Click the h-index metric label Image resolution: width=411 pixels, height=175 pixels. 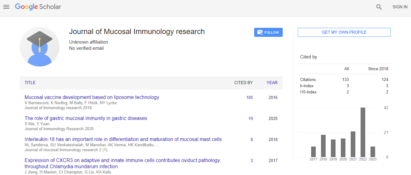(306, 86)
